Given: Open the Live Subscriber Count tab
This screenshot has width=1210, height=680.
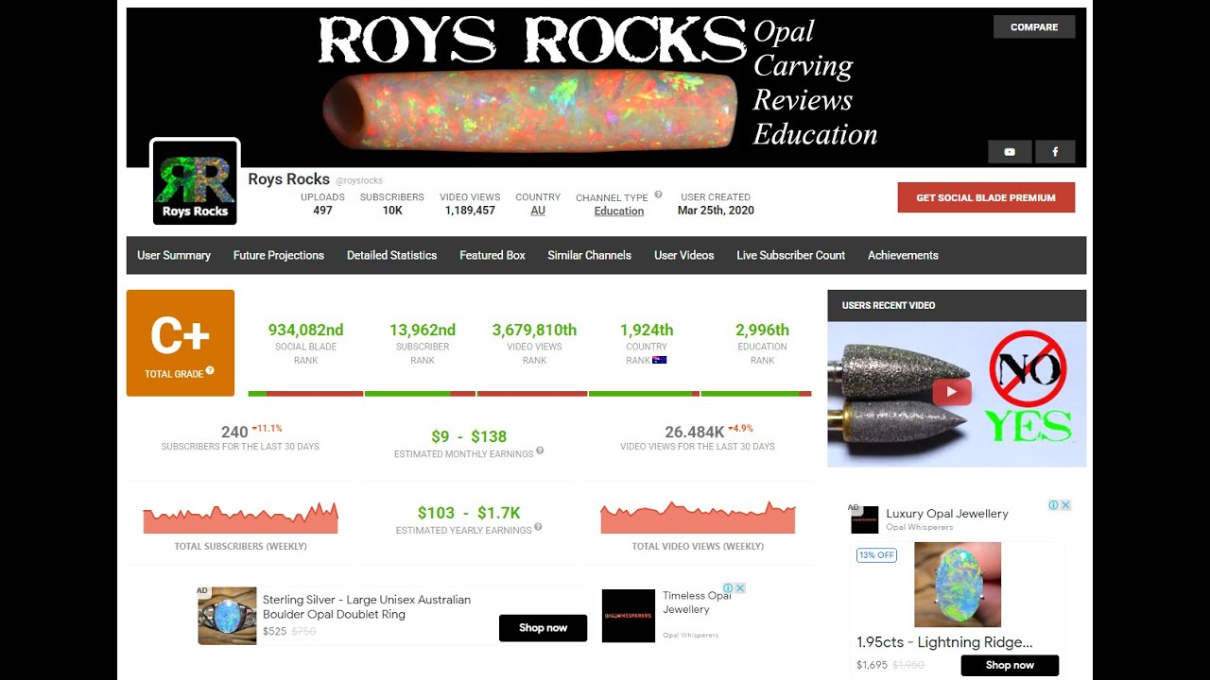Looking at the screenshot, I should (x=791, y=255).
